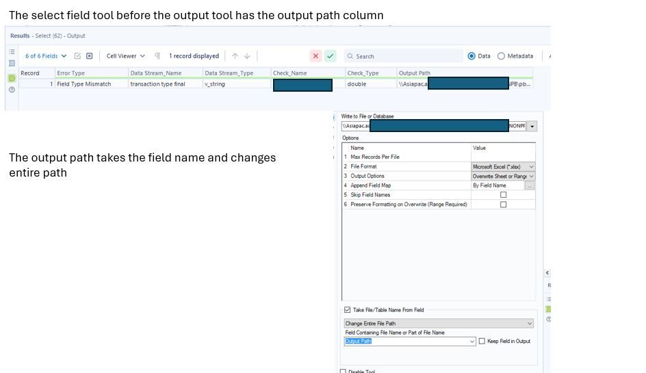The image size is (646, 373).
Task: Click the Record column header
Action: 37,73
